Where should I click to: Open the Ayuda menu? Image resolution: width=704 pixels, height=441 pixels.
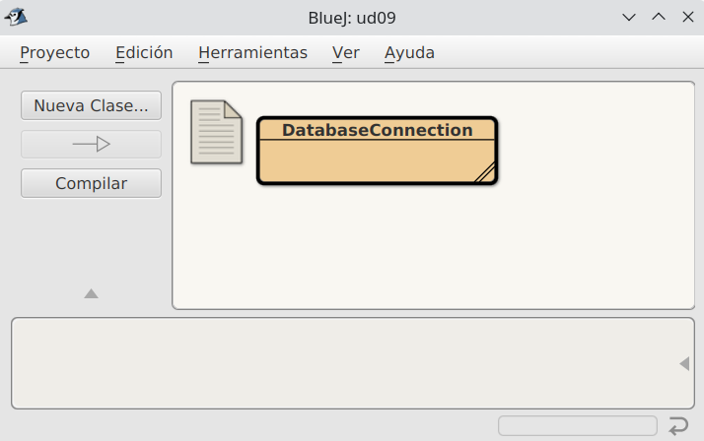pos(409,53)
